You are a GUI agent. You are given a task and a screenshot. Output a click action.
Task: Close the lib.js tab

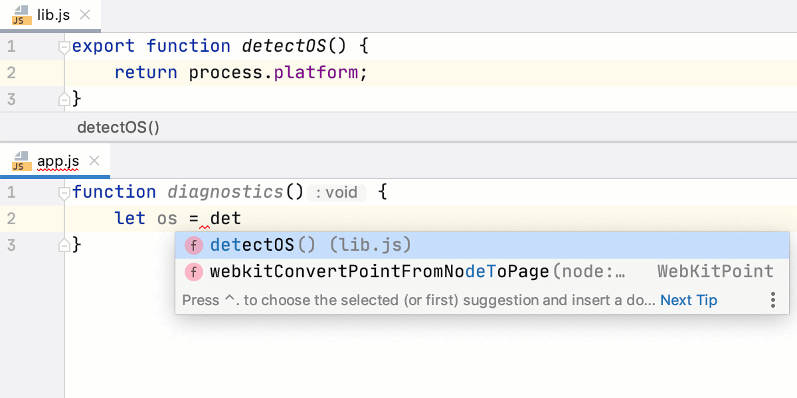click(84, 13)
